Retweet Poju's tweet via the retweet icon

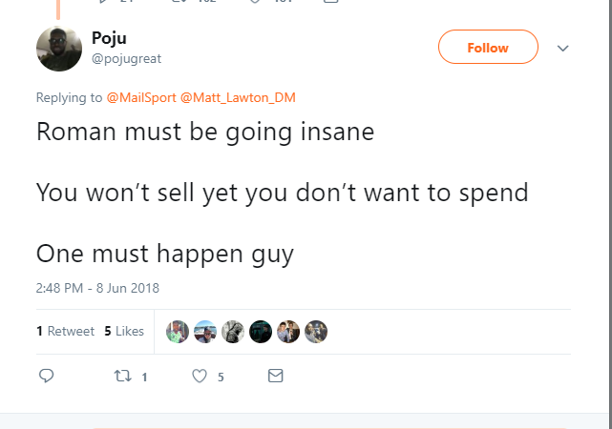tap(121, 376)
